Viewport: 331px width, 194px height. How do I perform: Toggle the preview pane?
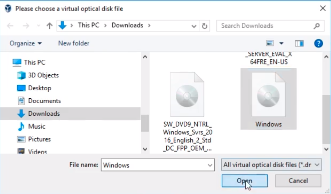click(x=299, y=43)
